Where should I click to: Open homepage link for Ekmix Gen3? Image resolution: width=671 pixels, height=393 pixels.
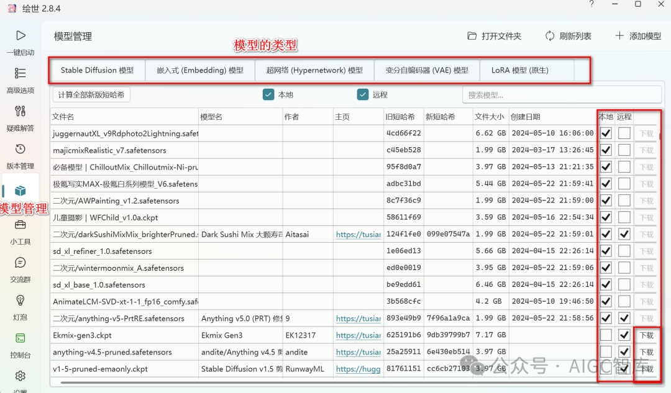coord(358,335)
